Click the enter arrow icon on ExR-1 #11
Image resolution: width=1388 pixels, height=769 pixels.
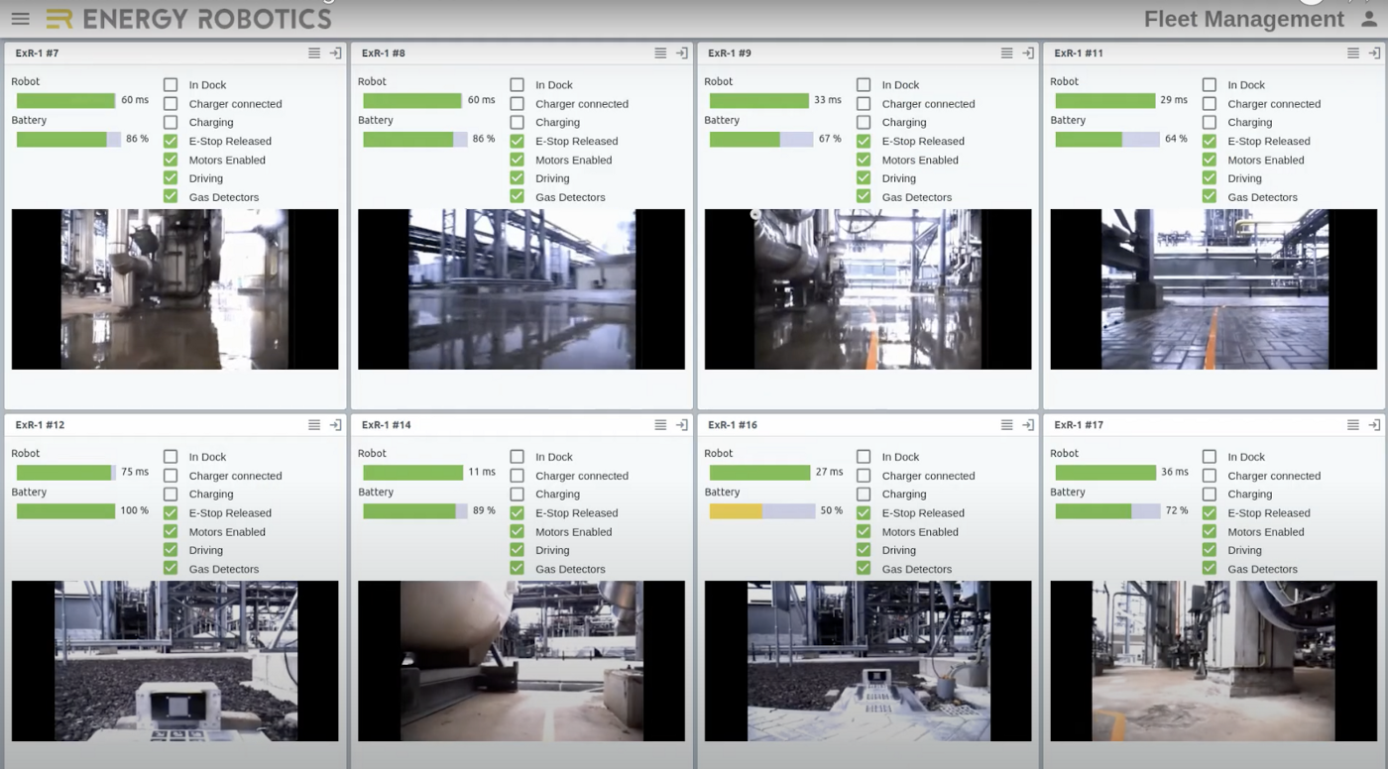[x=1374, y=54]
